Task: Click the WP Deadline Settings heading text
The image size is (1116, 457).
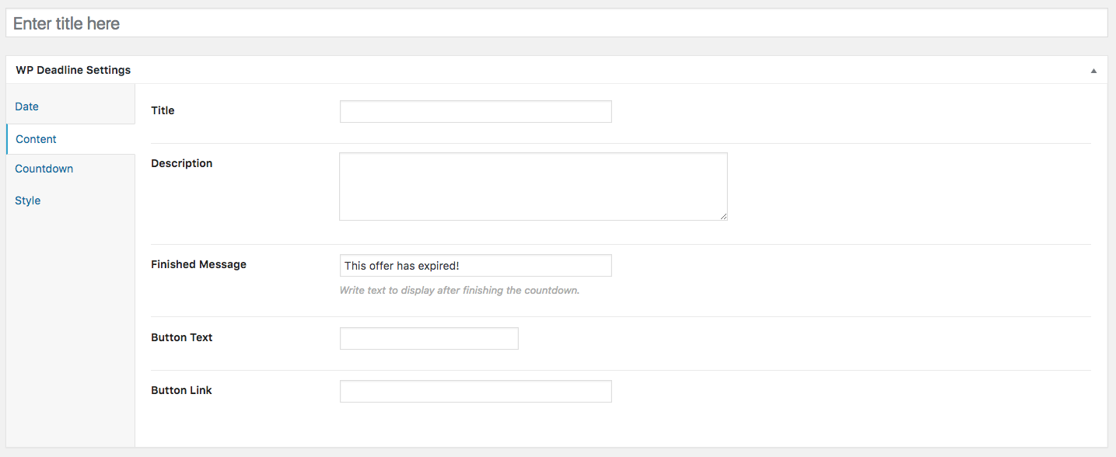Action: click(x=73, y=70)
